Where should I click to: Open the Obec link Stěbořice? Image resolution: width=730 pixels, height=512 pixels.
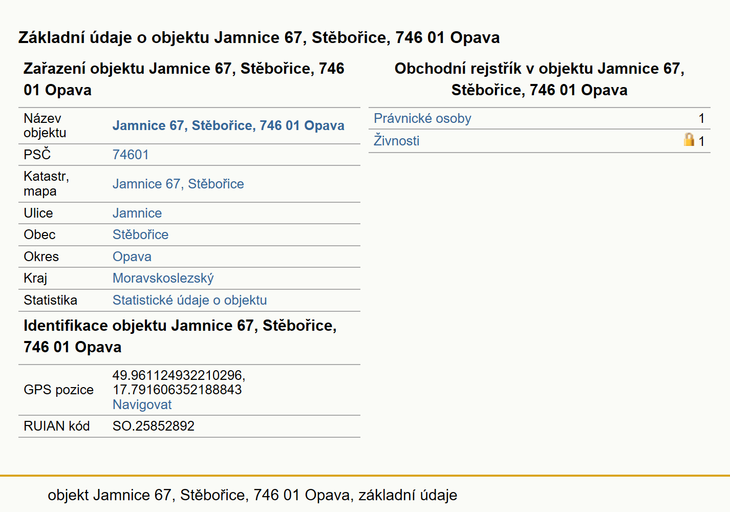point(140,234)
